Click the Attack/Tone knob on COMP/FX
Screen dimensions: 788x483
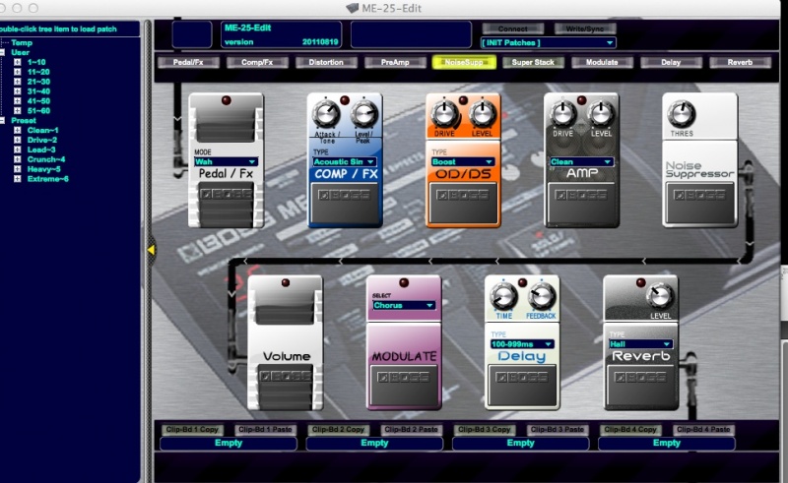pyautogui.click(x=326, y=113)
